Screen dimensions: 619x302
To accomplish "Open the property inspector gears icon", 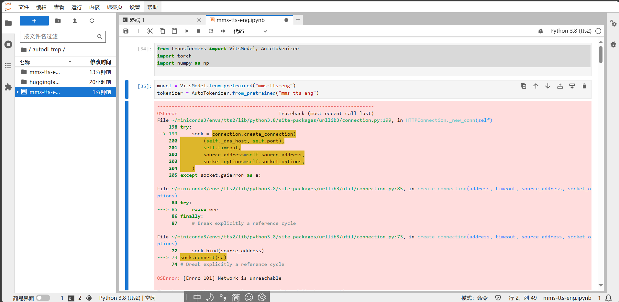I will coord(613,23).
